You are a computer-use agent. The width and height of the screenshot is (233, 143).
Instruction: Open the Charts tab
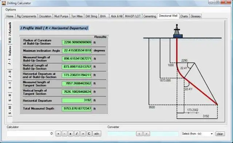point(184,16)
